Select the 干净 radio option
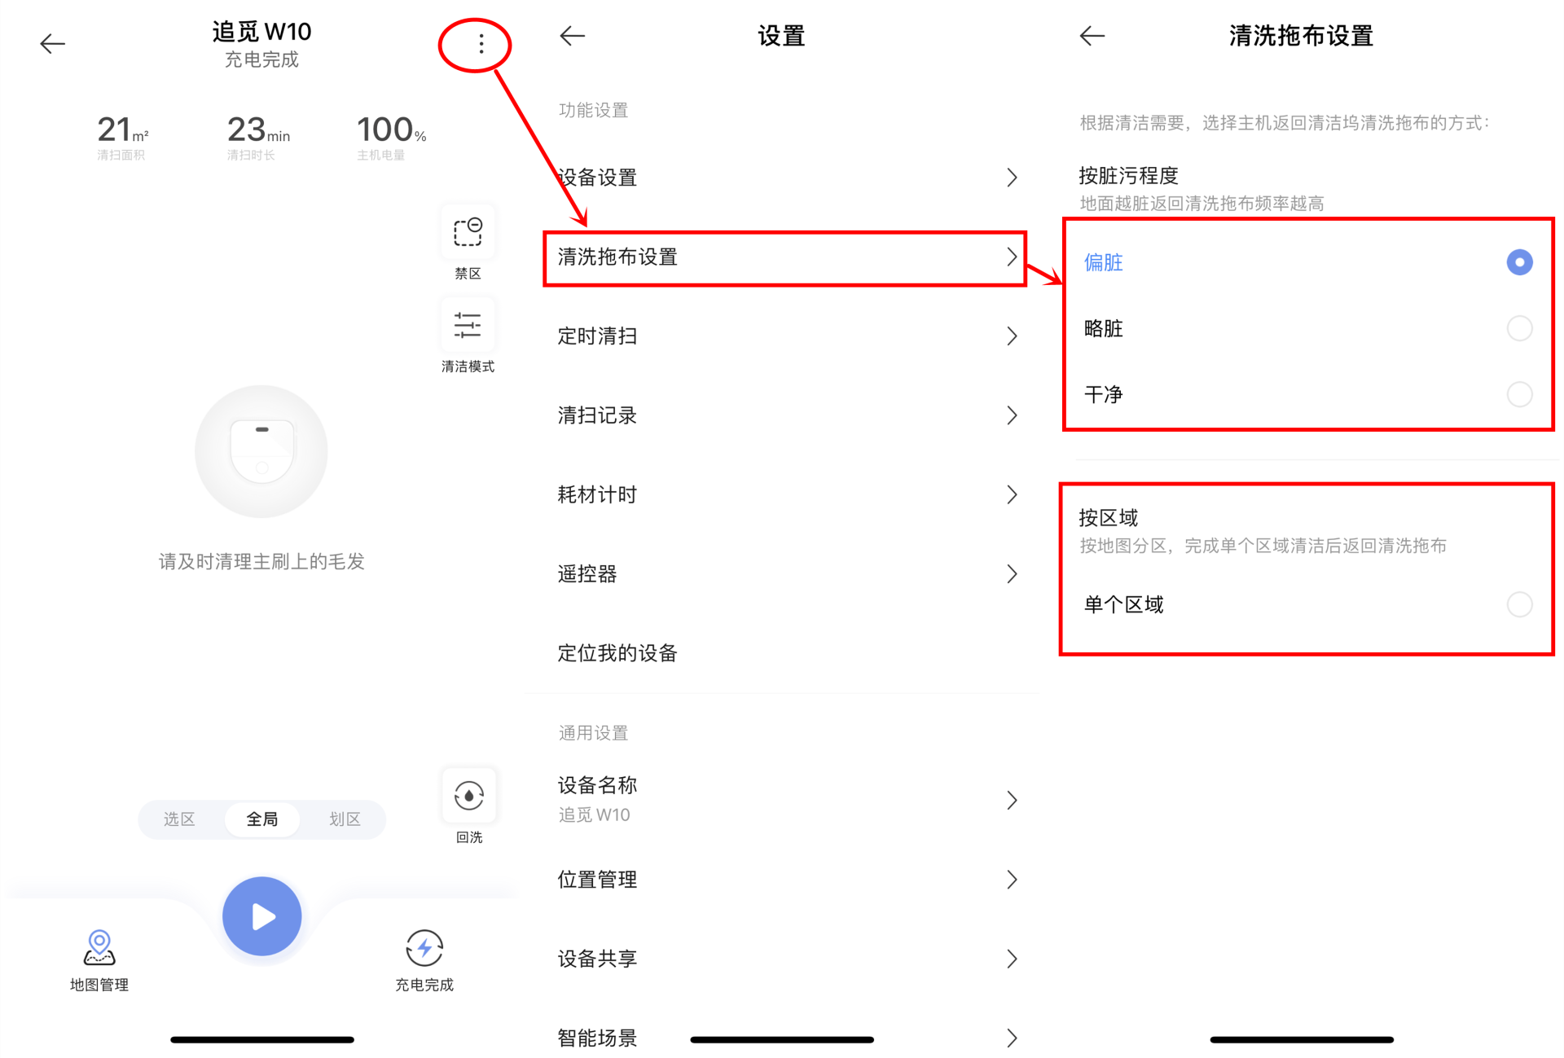 (1518, 394)
